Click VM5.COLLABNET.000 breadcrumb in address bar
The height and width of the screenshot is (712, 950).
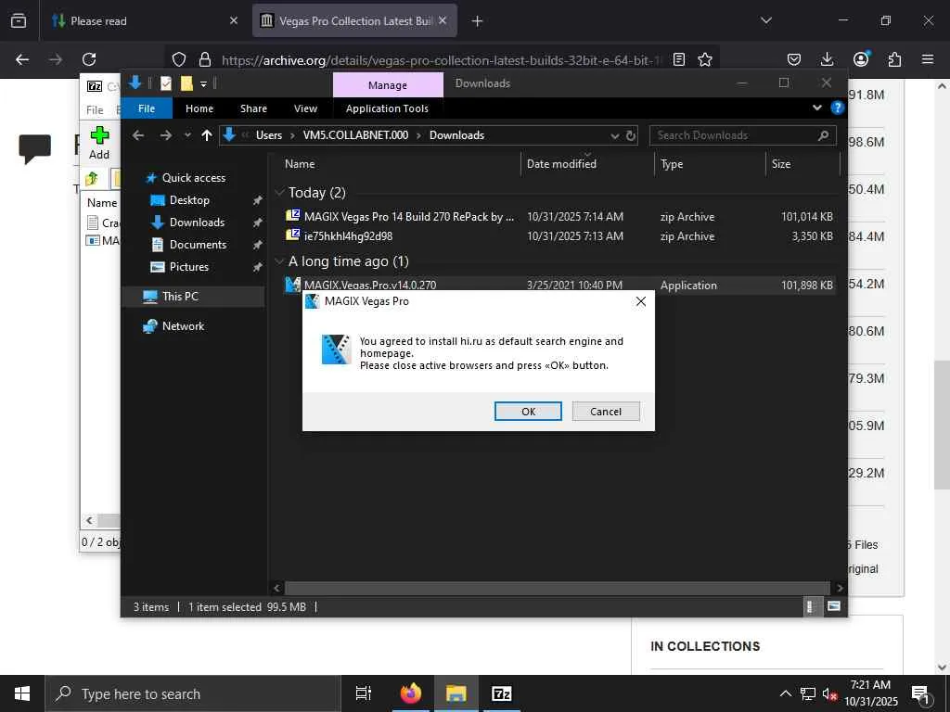pos(355,135)
